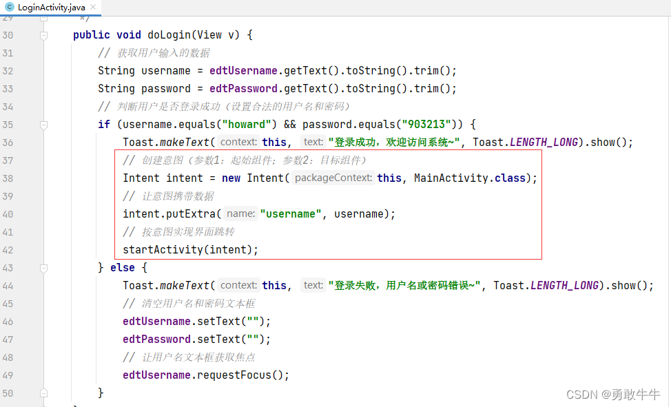Image resolution: width=671 pixels, height=407 pixels.
Task: Click line number 42 in the gutter
Action: 8,250
